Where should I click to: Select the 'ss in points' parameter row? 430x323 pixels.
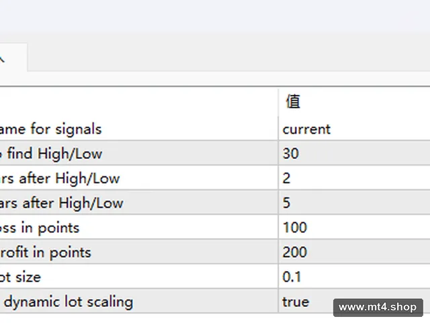point(139,227)
